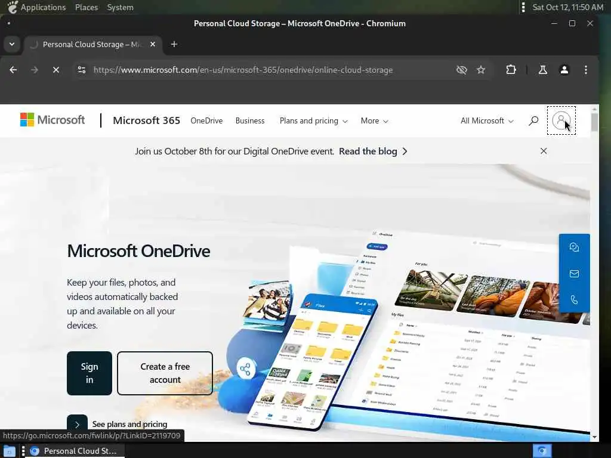Click the email envelope icon on the side panel
The image size is (611, 458).
(574, 273)
